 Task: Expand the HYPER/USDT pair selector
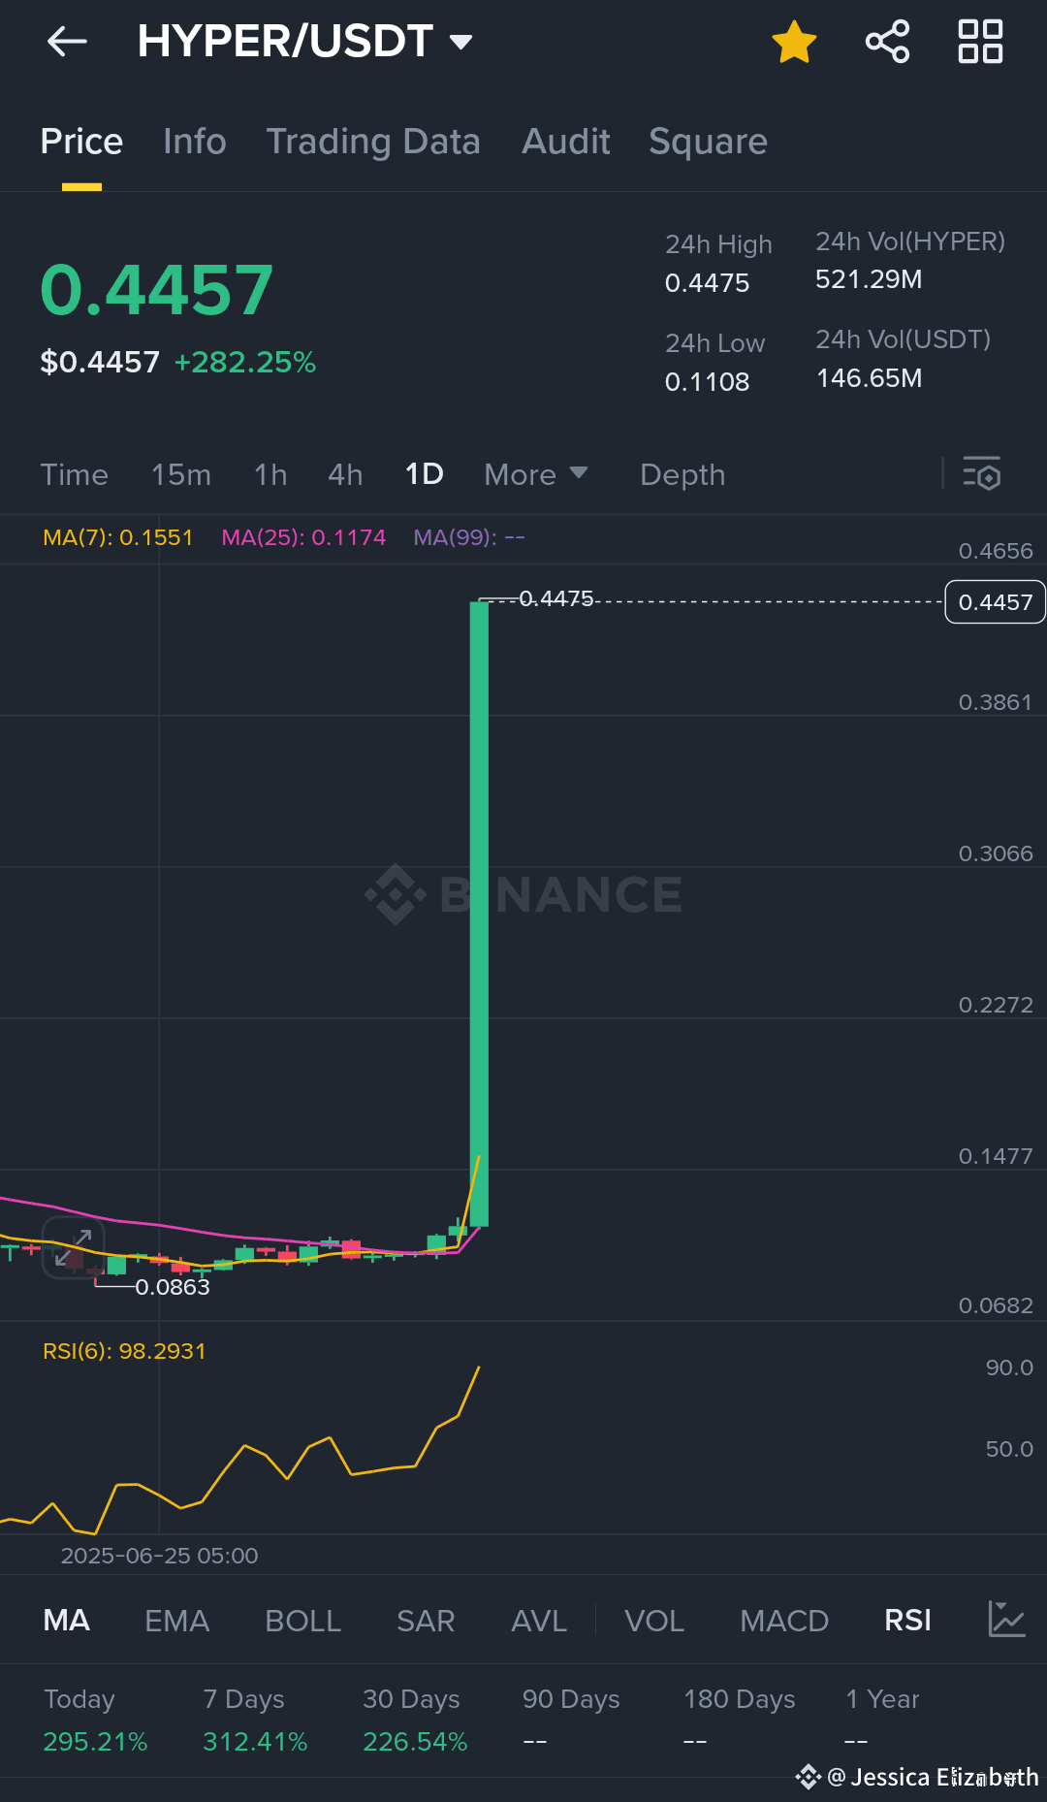304,42
